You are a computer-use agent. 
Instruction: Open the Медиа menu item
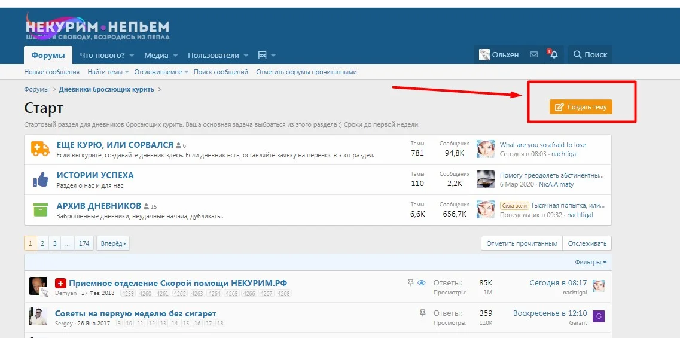[x=156, y=56]
